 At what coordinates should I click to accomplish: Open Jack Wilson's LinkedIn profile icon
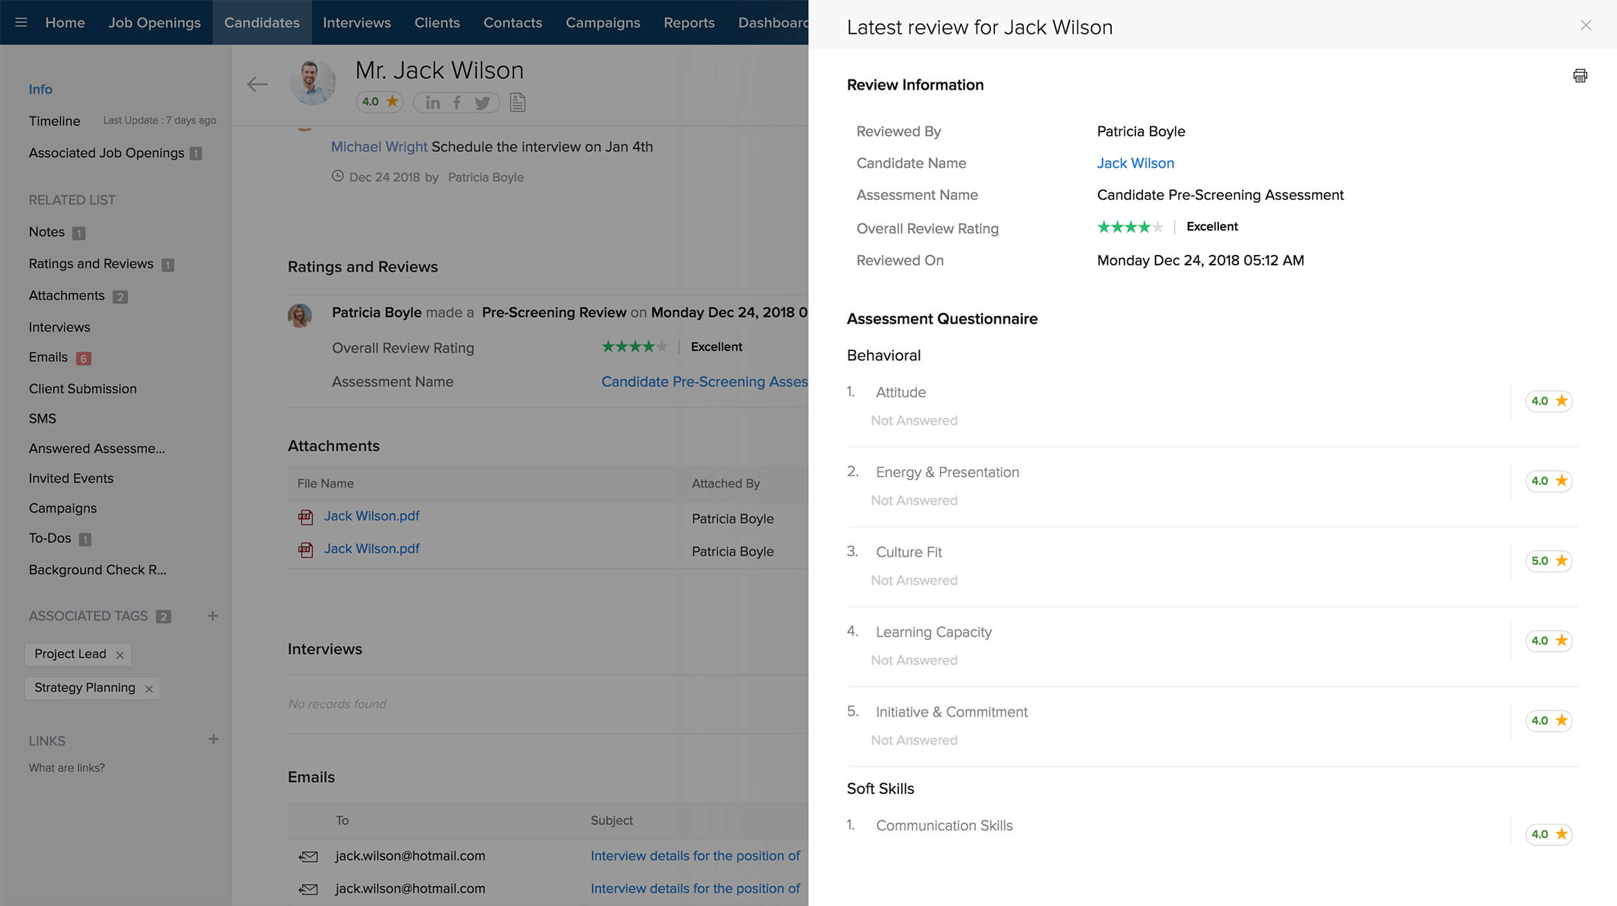point(433,103)
